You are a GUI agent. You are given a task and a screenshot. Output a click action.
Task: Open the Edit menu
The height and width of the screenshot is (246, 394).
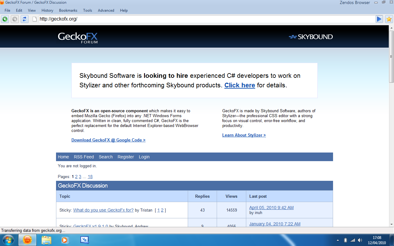pyautogui.click(x=19, y=10)
